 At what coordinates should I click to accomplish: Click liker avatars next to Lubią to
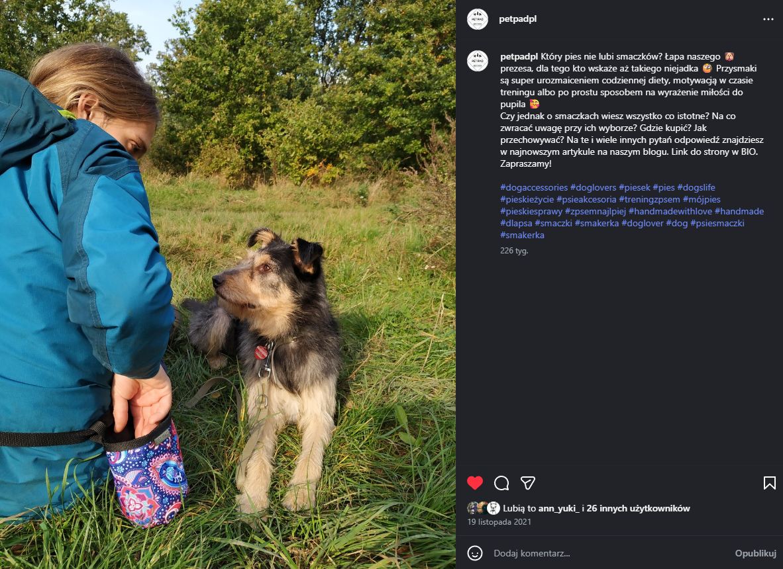484,508
